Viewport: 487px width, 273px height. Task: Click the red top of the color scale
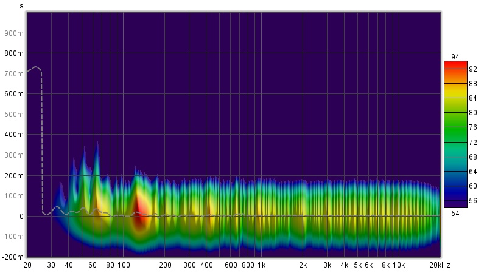pos(455,64)
